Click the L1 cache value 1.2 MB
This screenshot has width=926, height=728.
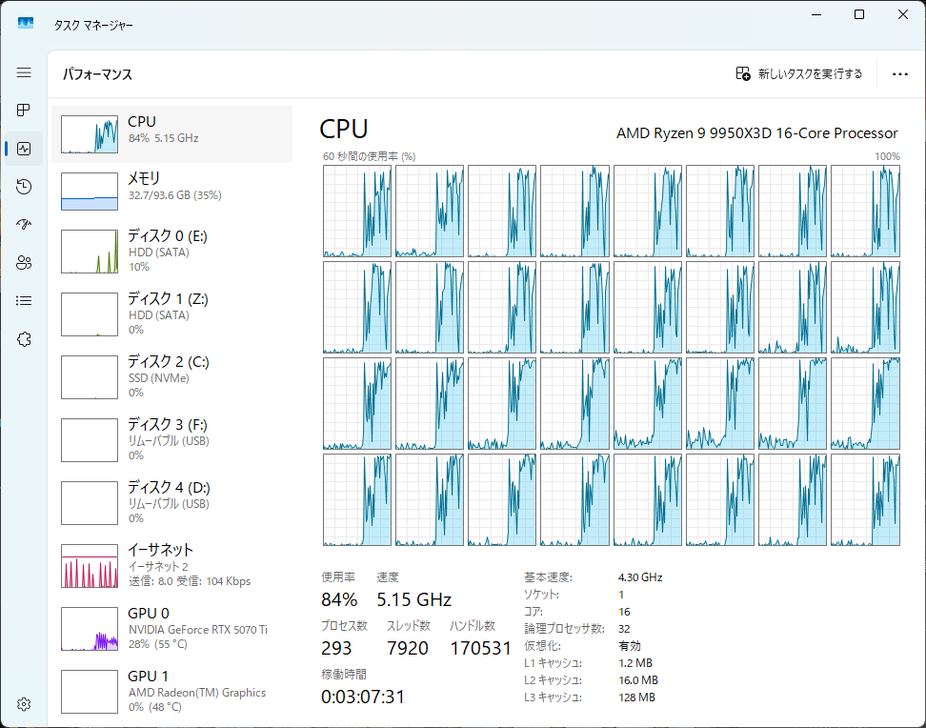(x=635, y=663)
